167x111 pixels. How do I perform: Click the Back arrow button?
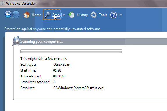coord(8,14)
